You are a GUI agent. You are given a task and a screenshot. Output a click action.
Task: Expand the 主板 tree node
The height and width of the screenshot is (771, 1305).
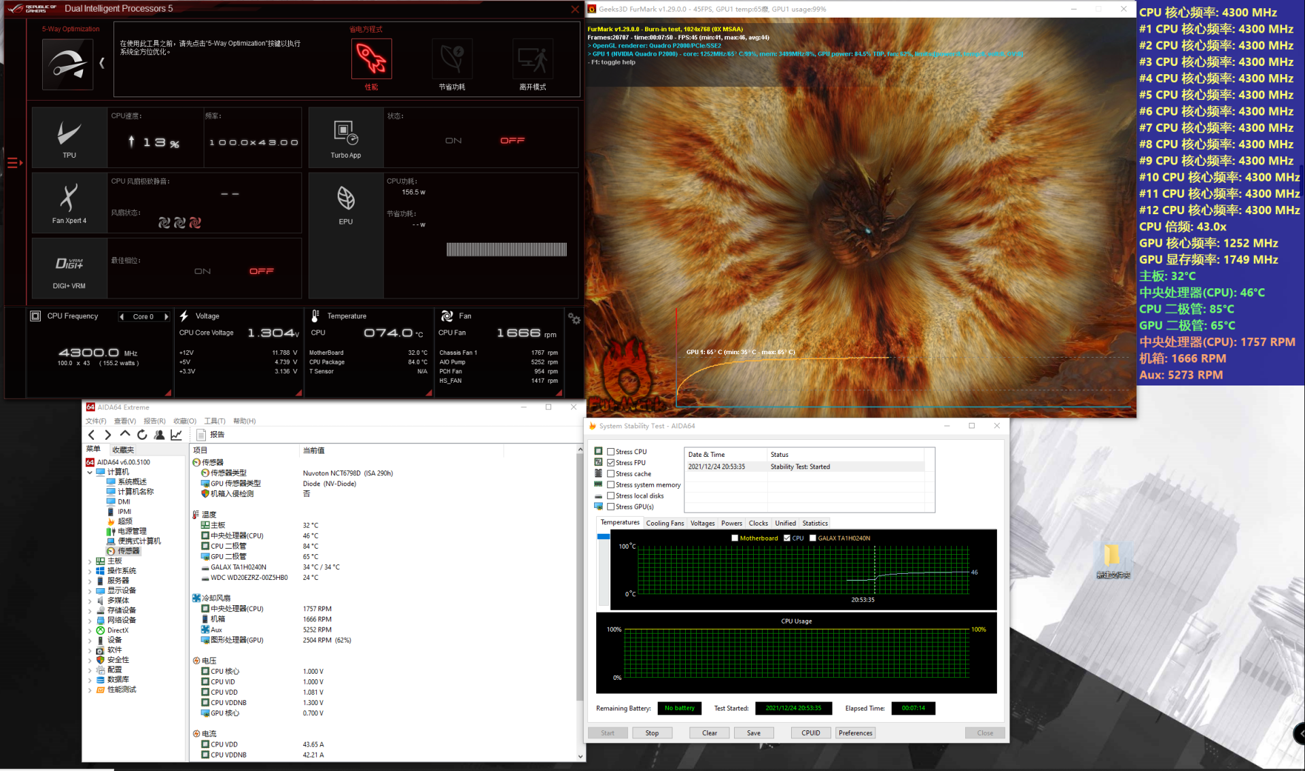[90, 561]
